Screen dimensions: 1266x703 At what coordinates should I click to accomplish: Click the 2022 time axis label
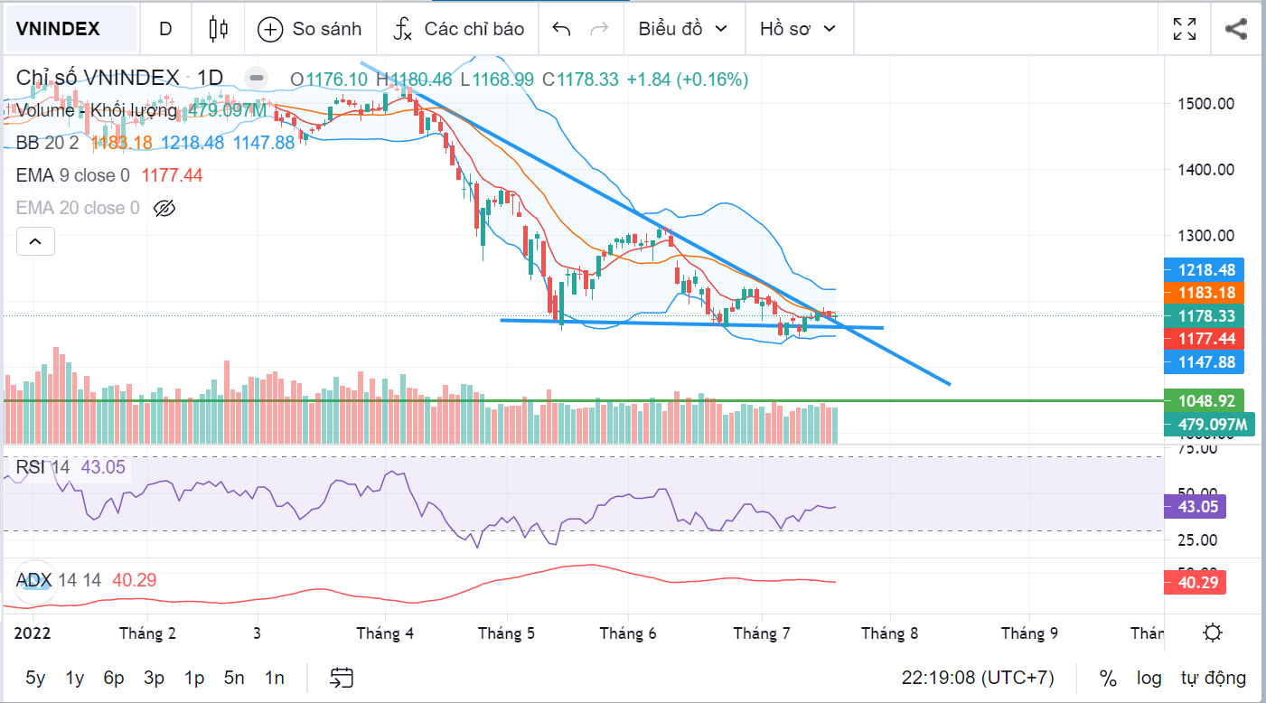32,633
